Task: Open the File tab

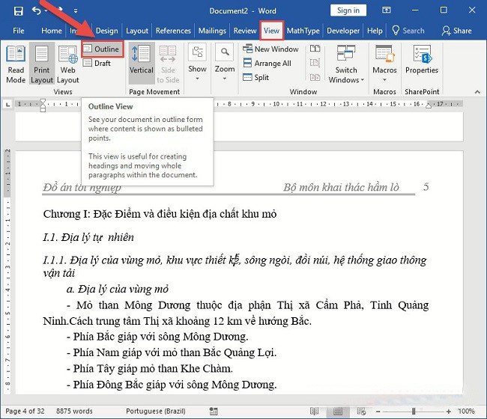Action: coord(18,31)
